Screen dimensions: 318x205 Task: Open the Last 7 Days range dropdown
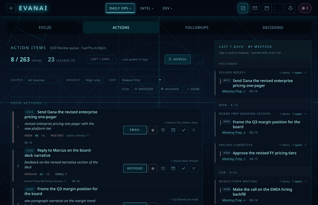(x=102, y=59)
